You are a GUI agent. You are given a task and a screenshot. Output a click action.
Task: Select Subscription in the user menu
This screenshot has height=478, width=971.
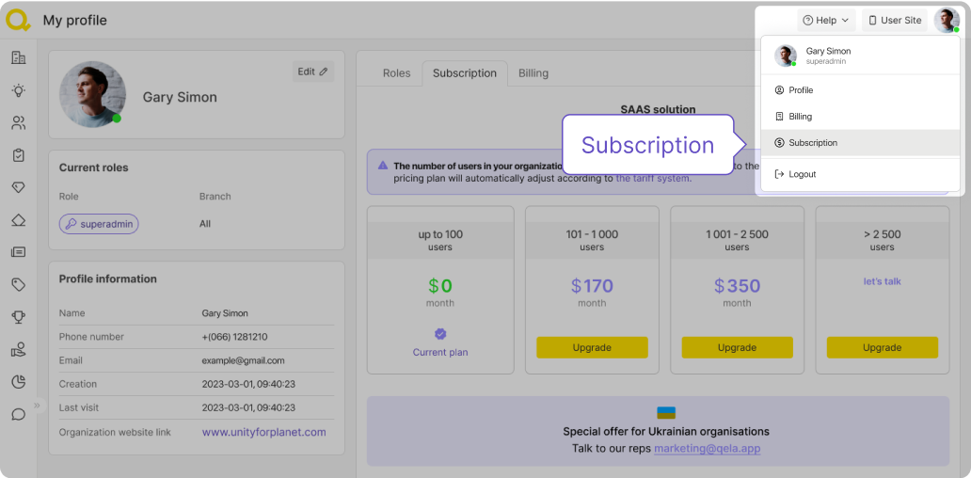(813, 143)
